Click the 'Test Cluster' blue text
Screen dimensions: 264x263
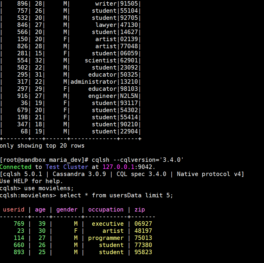[67, 167]
